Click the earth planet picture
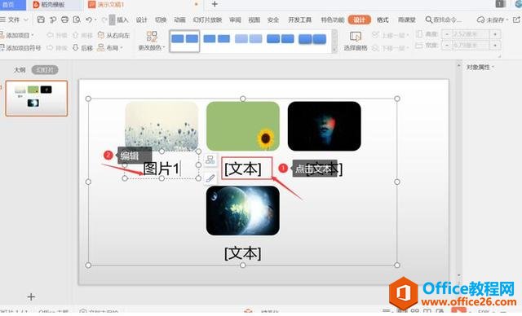522x316 pixels. 243,210
